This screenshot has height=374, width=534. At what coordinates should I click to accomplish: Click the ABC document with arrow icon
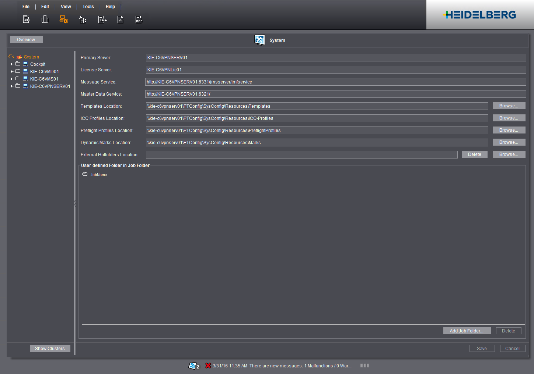click(102, 20)
